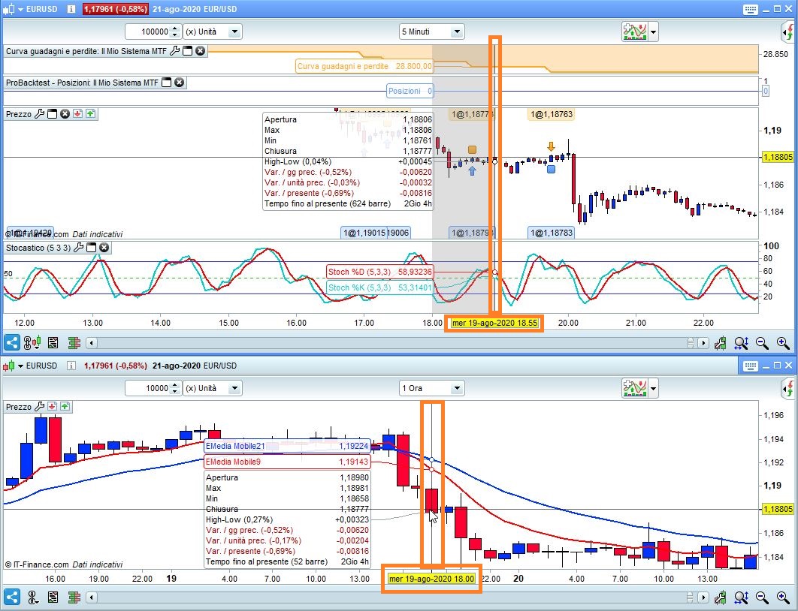Open 1 Ora timeframe dropdown
Screen dimensions: 798x611
click(x=457, y=388)
